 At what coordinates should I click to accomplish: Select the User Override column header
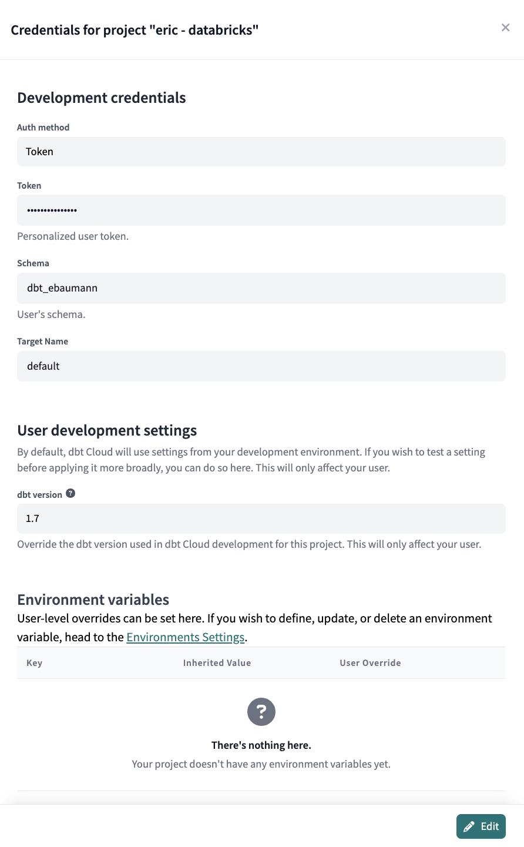(x=370, y=662)
